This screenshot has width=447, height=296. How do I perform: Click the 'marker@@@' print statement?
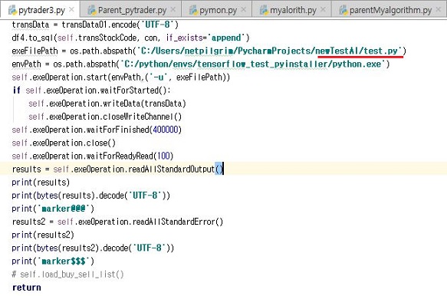point(53,209)
